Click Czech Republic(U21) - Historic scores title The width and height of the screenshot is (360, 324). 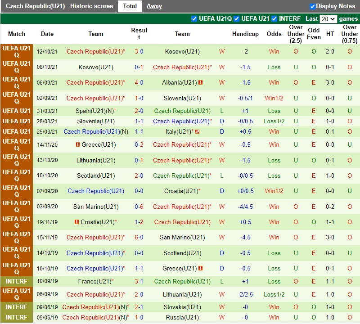pyautogui.click(x=59, y=6)
